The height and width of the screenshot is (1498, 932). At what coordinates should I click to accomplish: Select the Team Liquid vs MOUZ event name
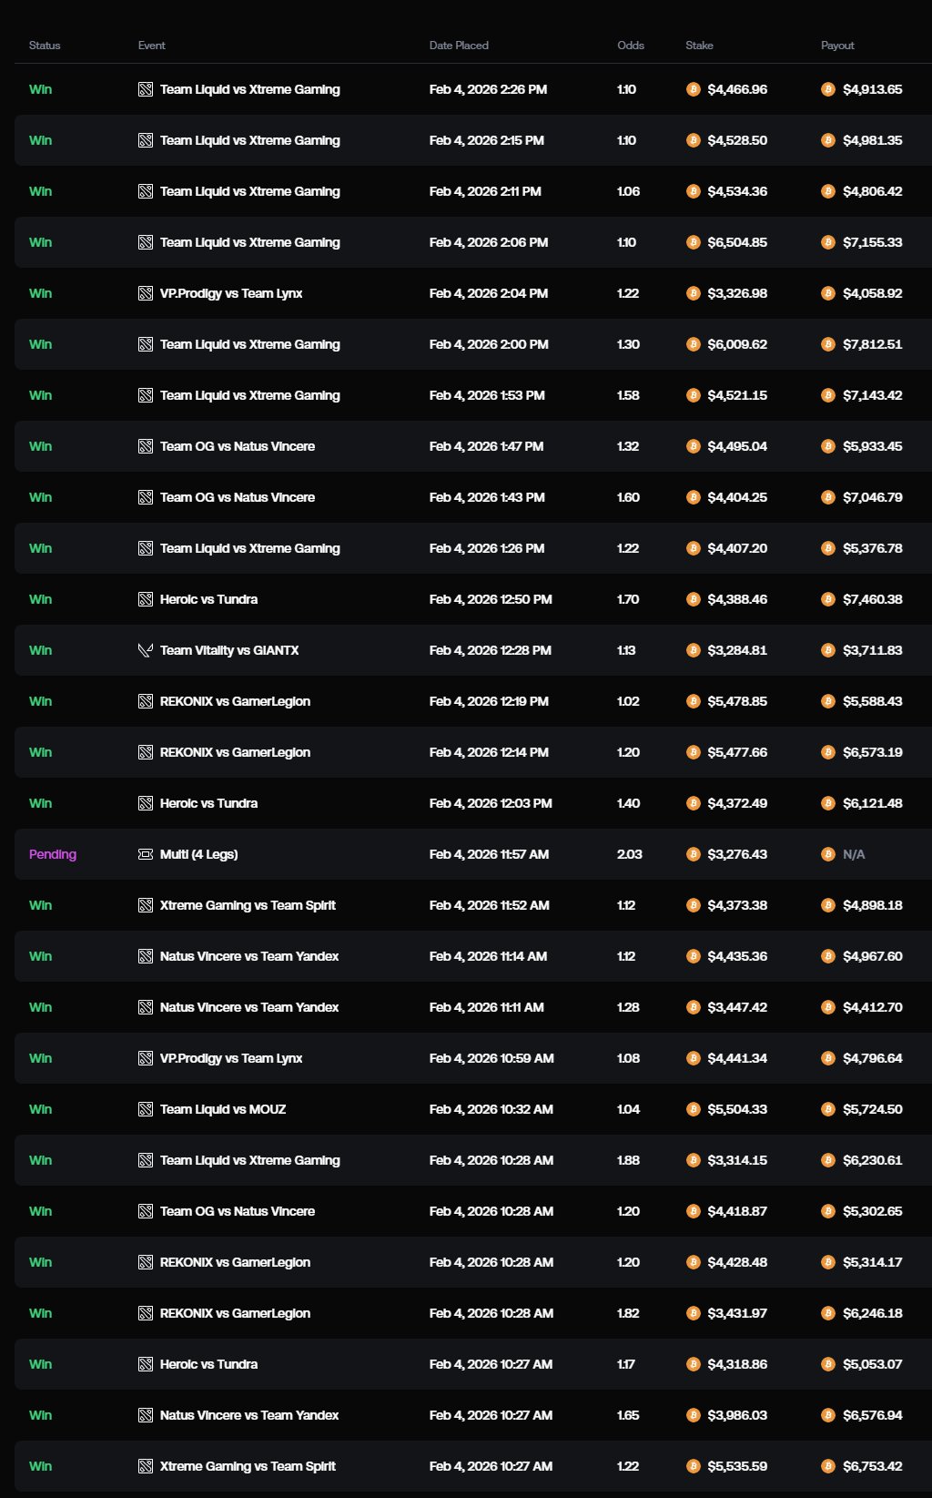(223, 1109)
